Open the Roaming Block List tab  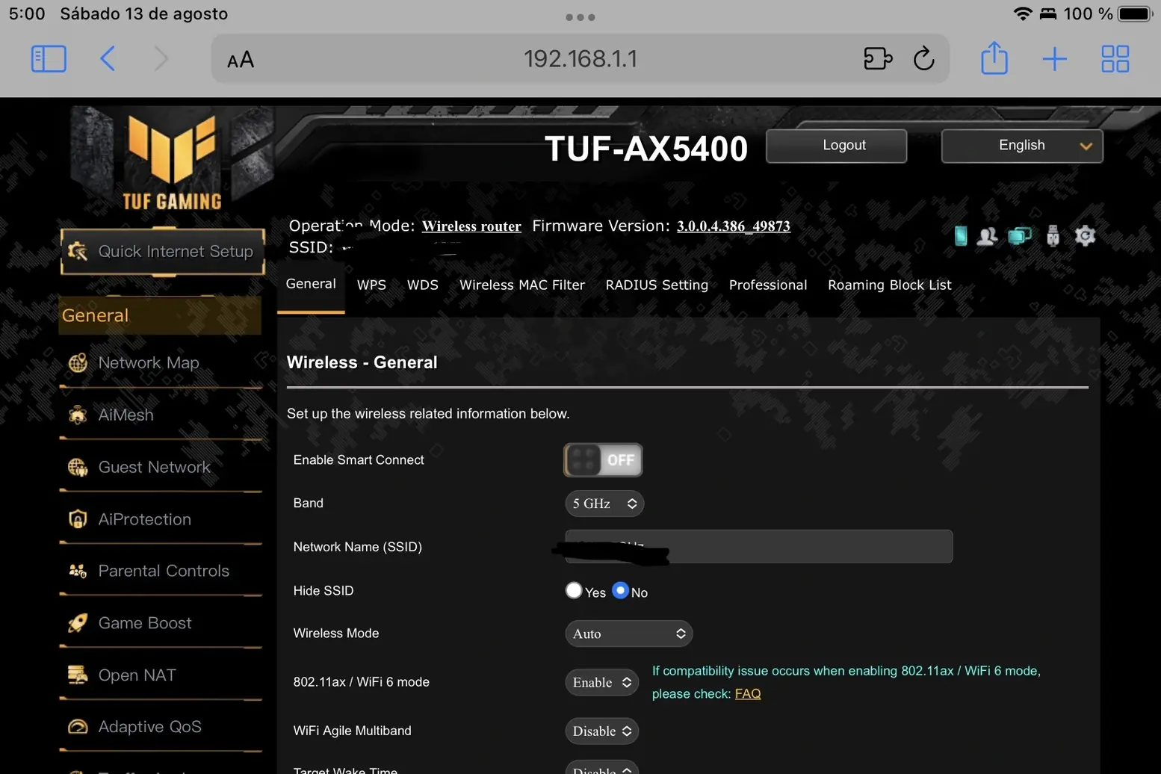pos(890,285)
